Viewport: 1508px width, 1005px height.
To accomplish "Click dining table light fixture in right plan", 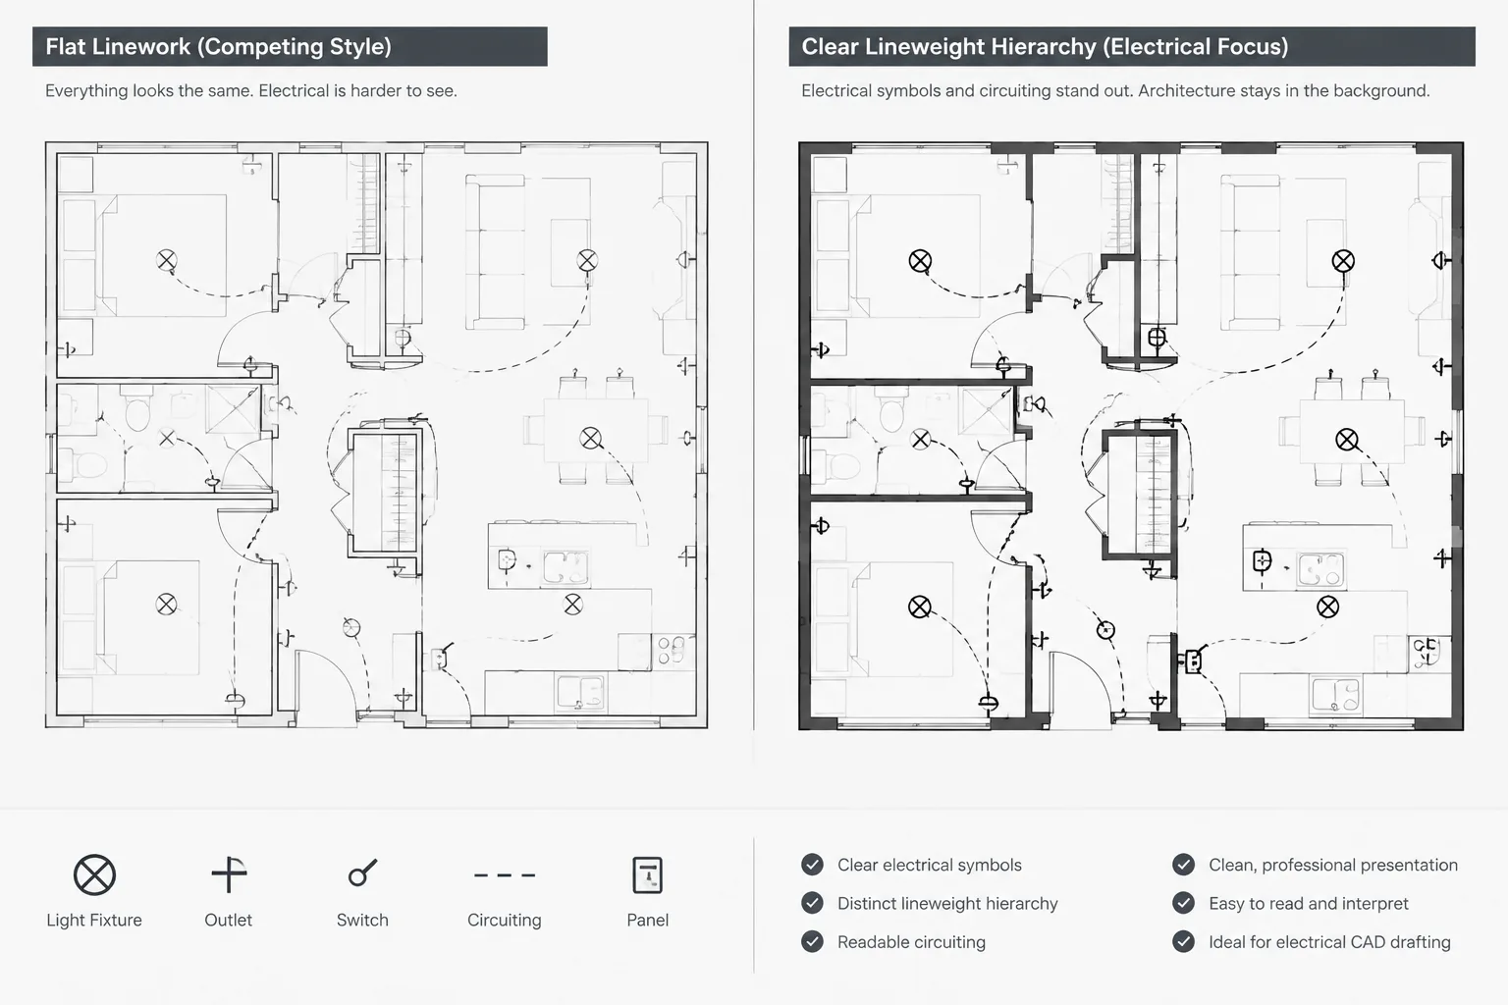I will [1347, 440].
